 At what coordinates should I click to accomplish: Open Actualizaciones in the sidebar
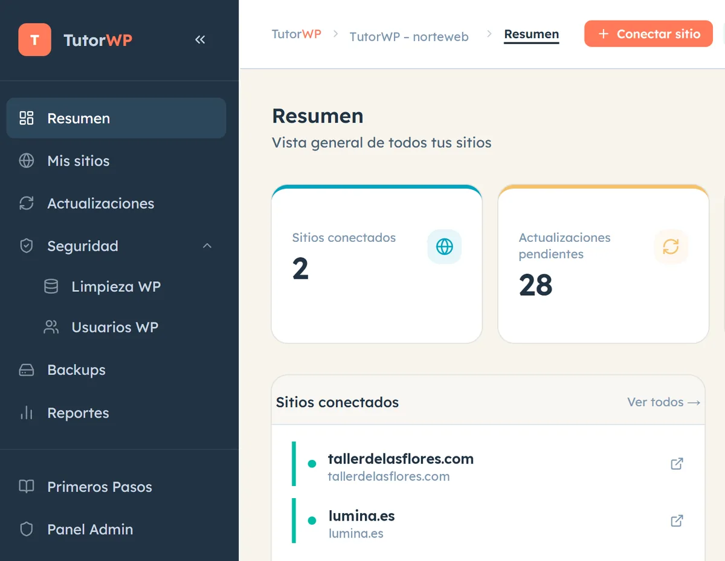click(116, 203)
